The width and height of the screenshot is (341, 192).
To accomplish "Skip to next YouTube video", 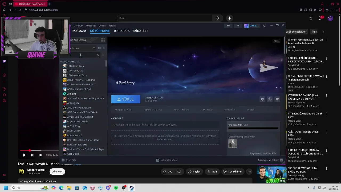I will click(x=33, y=155).
